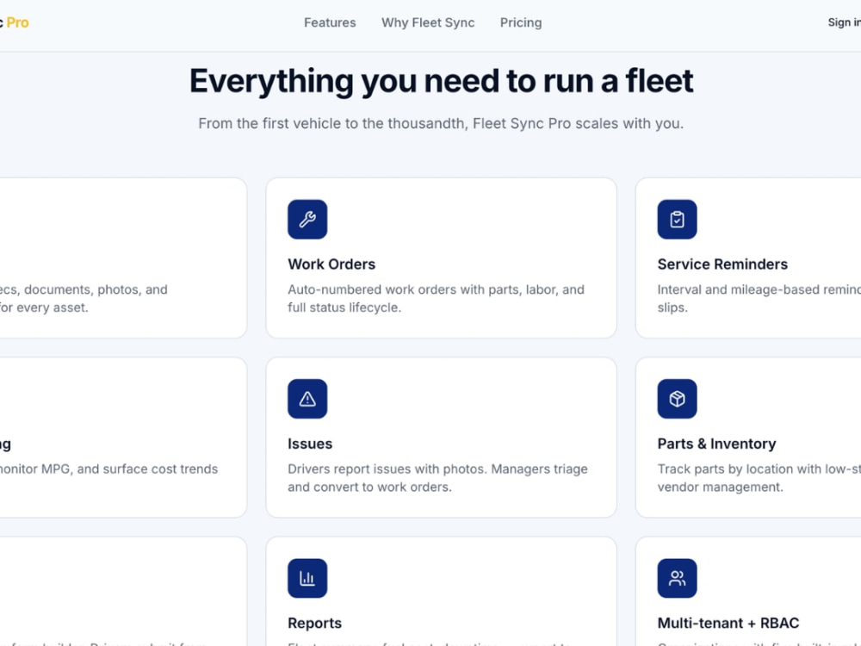
Task: Click the Issues warning triangle icon
Action: (307, 399)
